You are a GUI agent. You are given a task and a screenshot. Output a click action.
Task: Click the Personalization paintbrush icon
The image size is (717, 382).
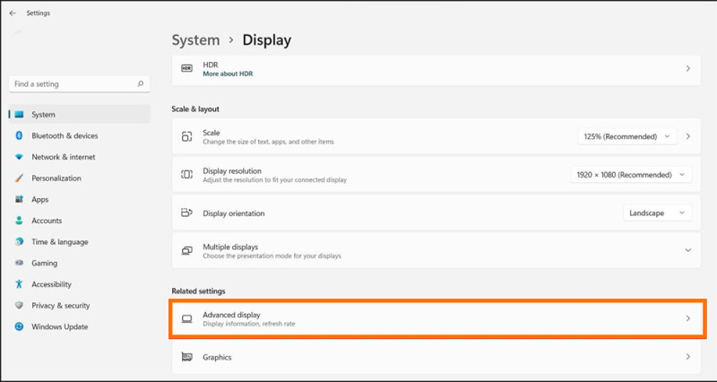(x=19, y=178)
